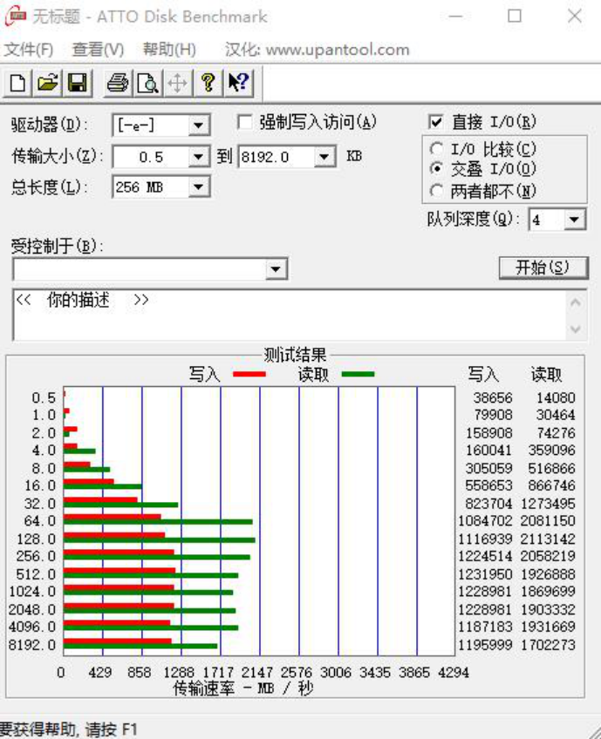
Task: Click the four-way arrow move icon
Action: 177,83
